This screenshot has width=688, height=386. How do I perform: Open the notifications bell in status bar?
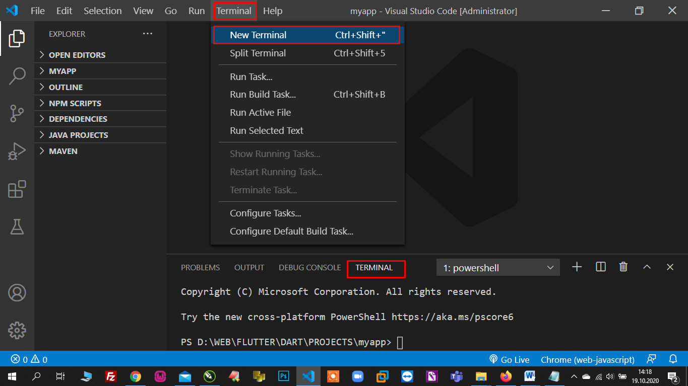tap(673, 359)
